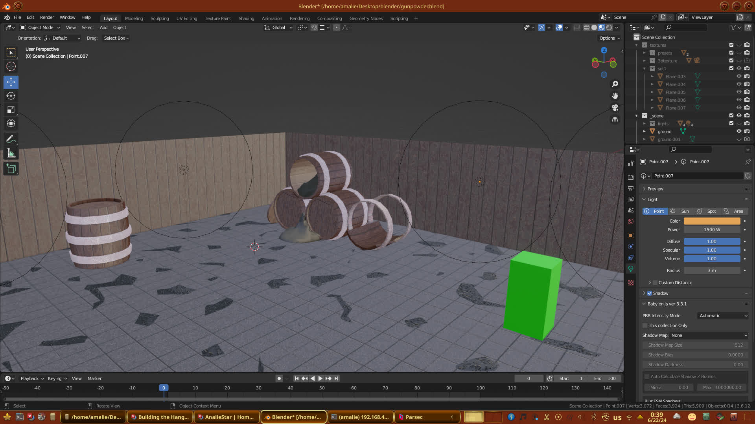Switch to the Shading workspace tab
The image size is (755, 424).
coord(246,18)
